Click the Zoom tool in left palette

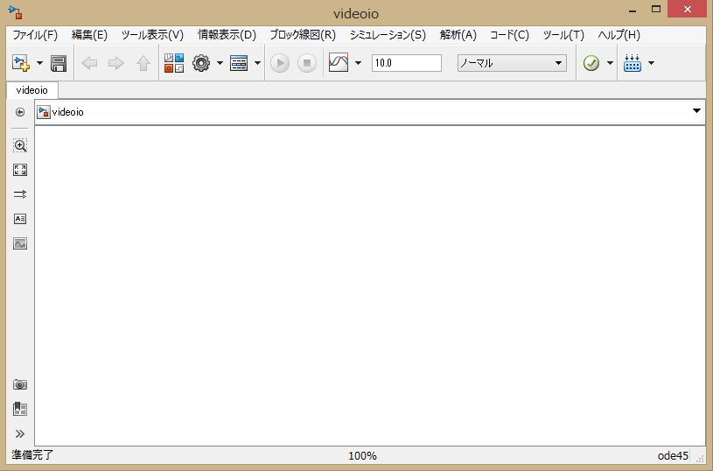20,145
